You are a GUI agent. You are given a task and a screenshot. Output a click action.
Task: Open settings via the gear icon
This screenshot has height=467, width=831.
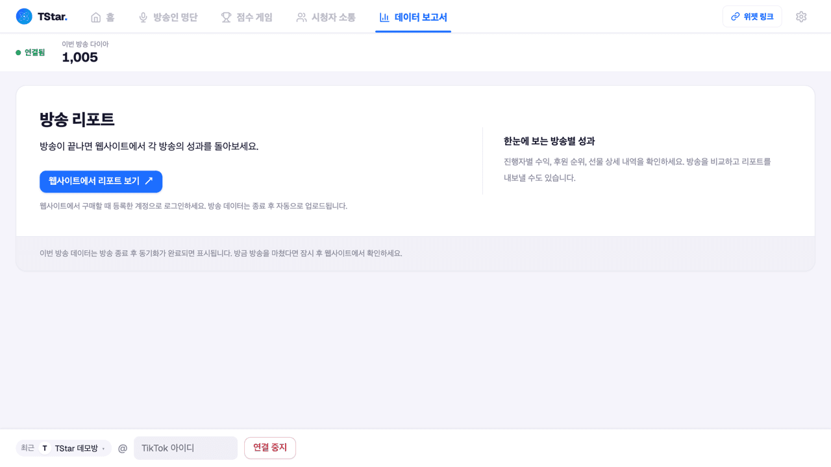801,17
